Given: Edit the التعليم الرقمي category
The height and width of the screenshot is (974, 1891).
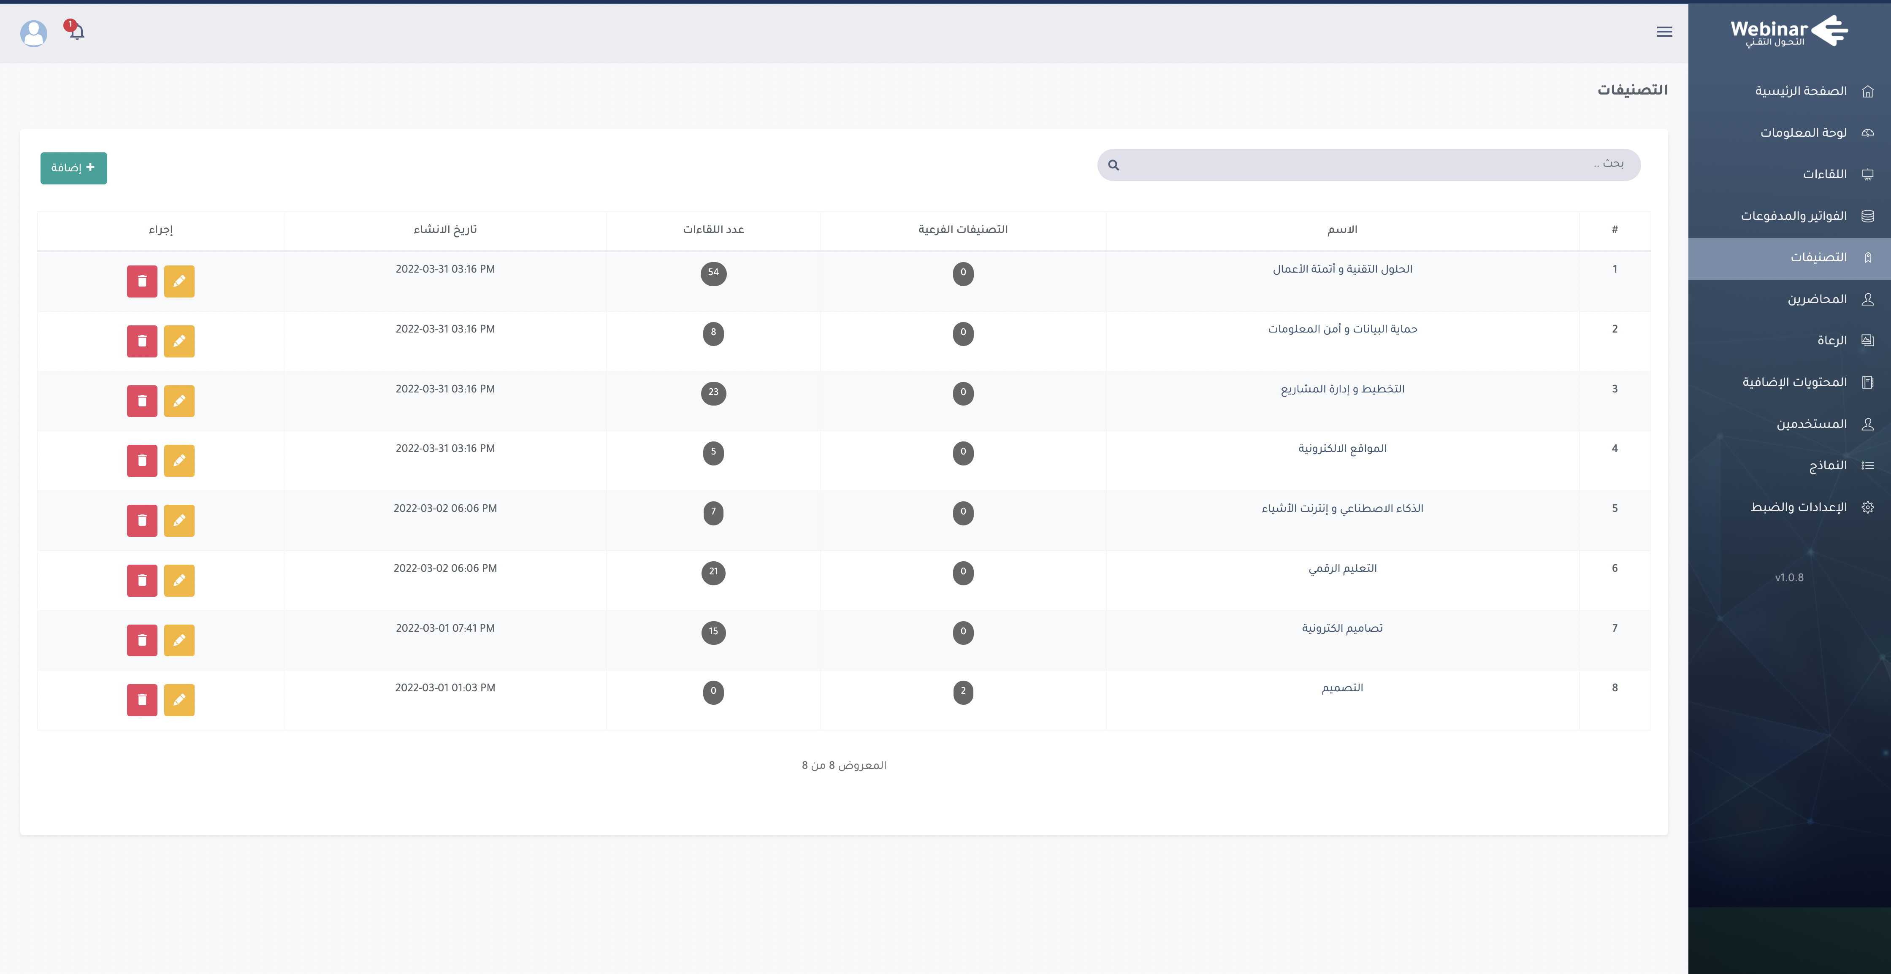Looking at the screenshot, I should pyautogui.click(x=179, y=581).
